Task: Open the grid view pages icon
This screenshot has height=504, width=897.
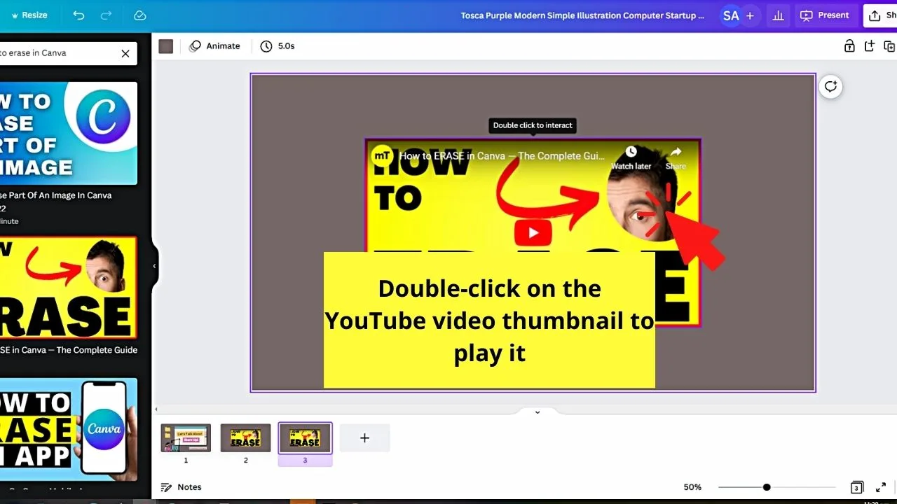Action: 857,487
